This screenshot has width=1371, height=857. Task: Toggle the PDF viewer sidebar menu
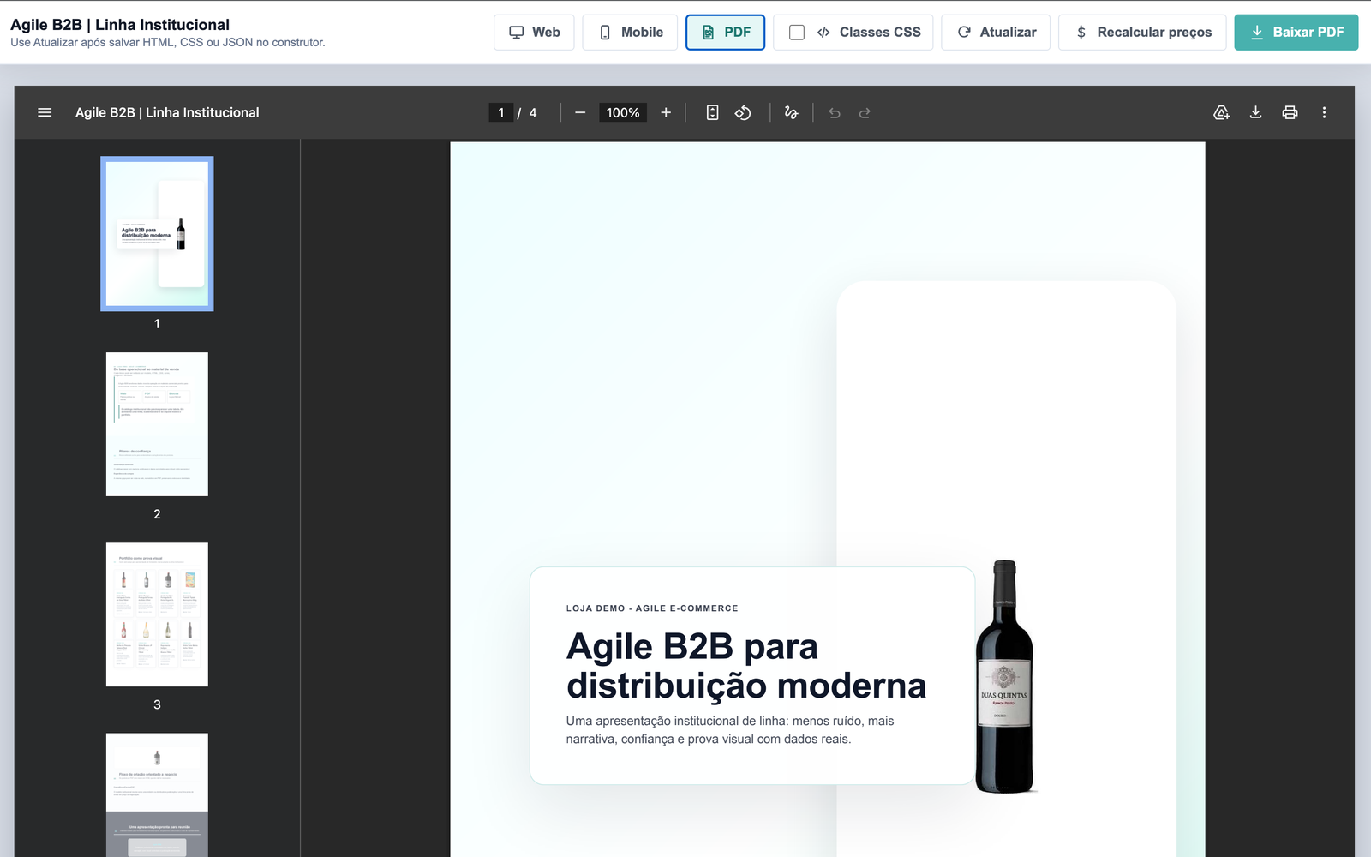point(45,112)
